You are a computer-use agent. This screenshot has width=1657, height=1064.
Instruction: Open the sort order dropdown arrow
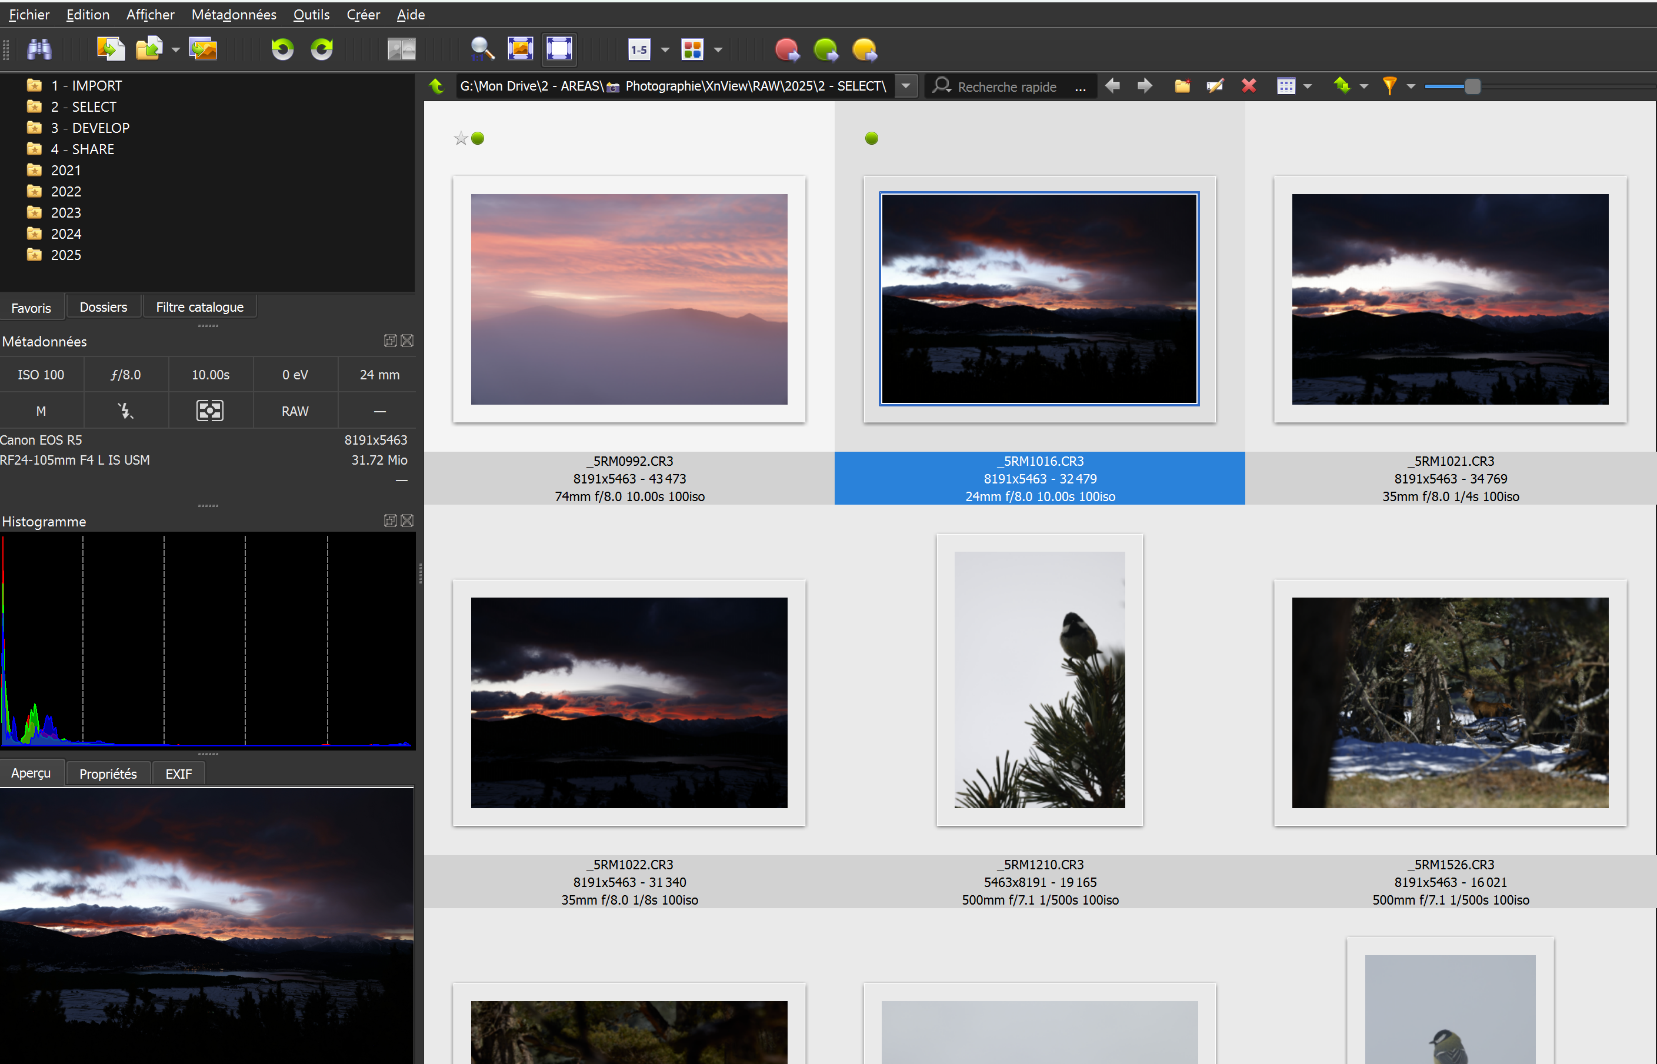[1364, 87]
